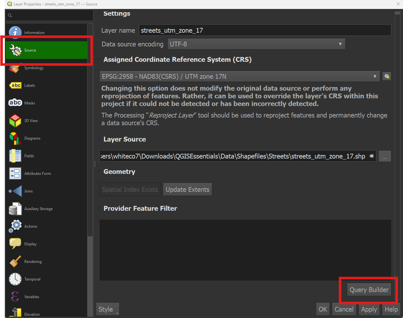The height and width of the screenshot is (318, 403).
Task: Open the EPSG:2958 CRS dropdown
Action: (x=239, y=77)
